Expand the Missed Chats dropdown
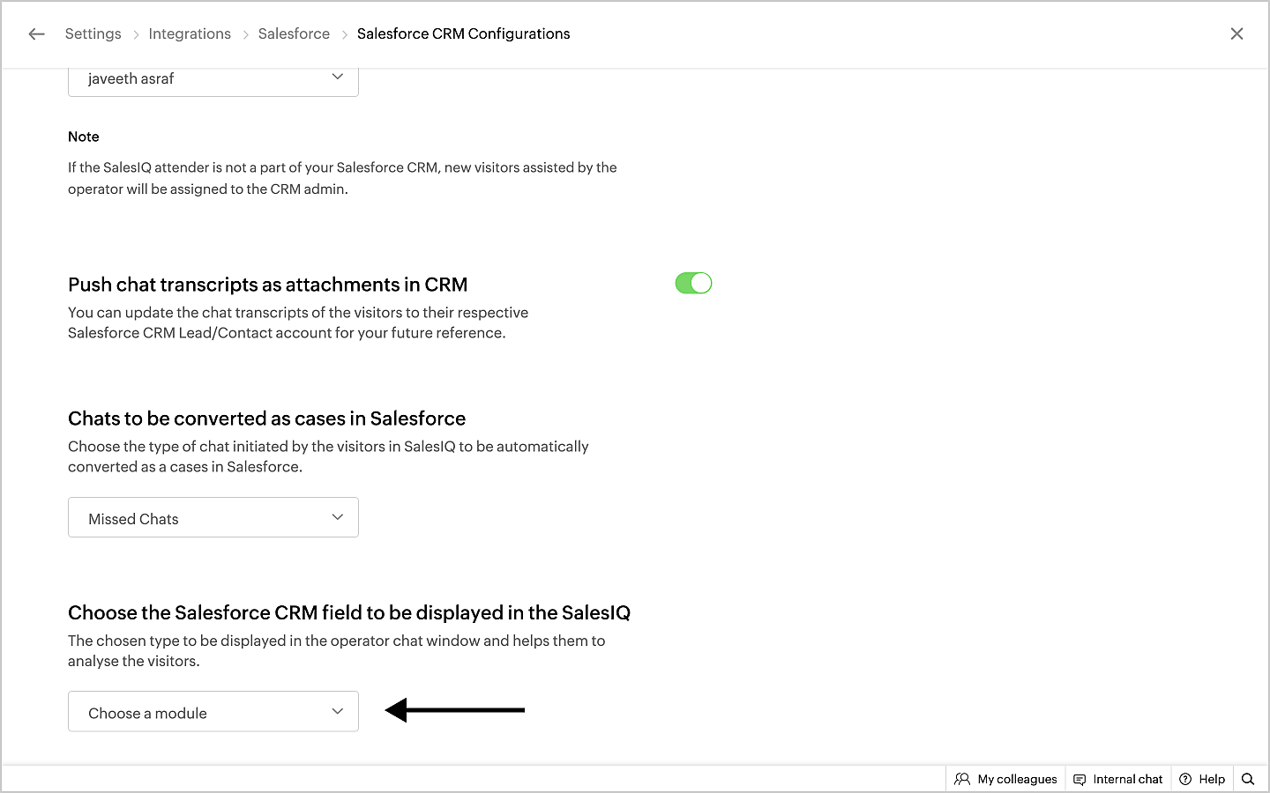This screenshot has width=1270, height=793. coord(213,518)
